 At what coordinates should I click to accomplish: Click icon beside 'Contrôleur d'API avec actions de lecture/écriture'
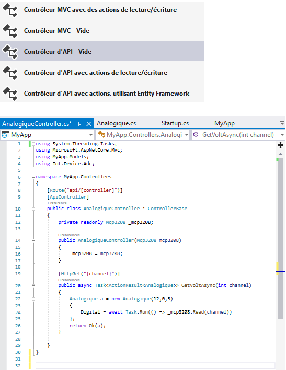(x=10, y=73)
